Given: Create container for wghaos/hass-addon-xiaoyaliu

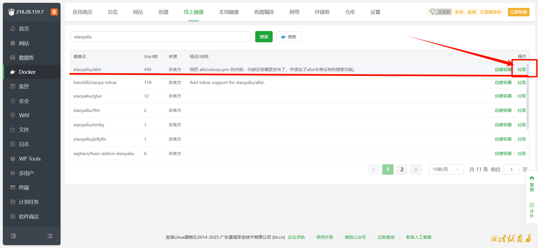Looking at the screenshot, I should [x=503, y=154].
